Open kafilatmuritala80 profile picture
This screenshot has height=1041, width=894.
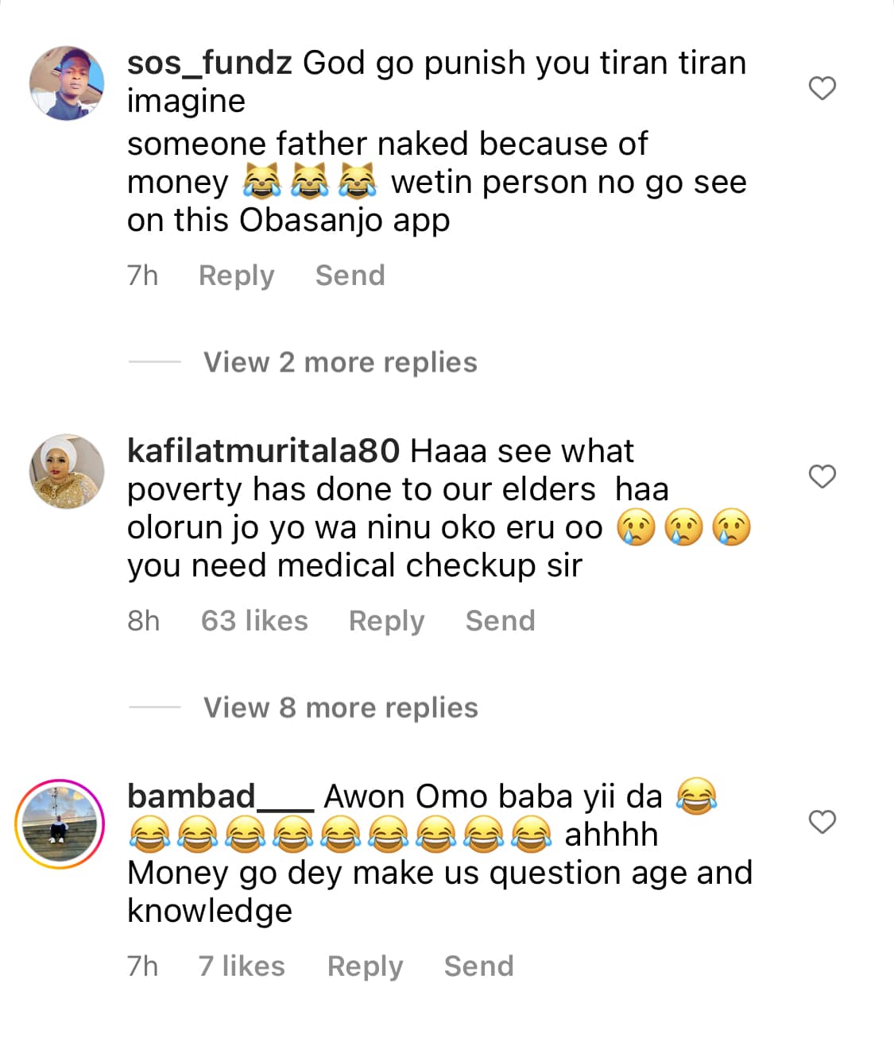coord(67,471)
